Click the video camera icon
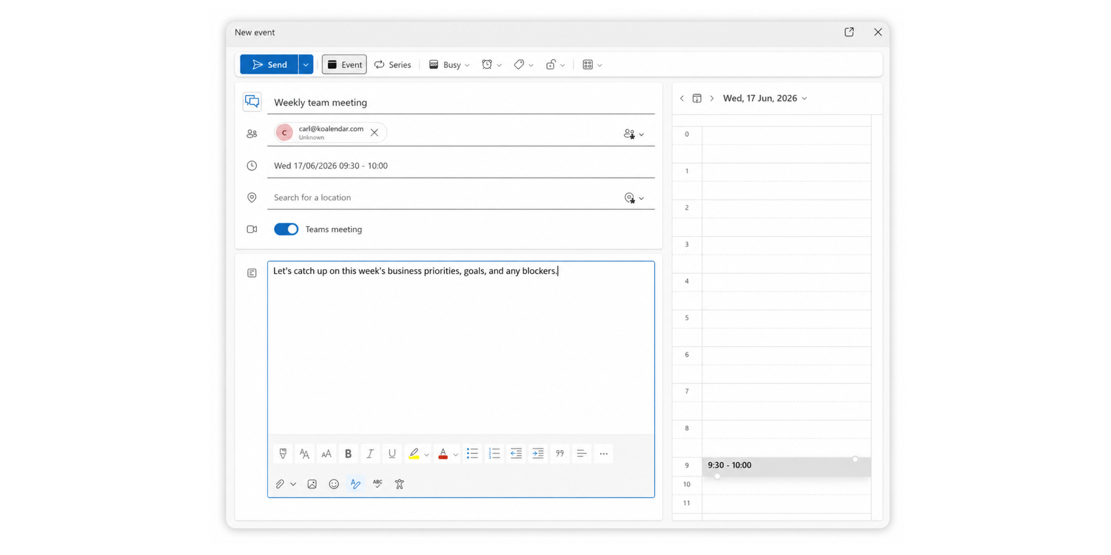This screenshot has width=1111, height=555. click(x=252, y=229)
